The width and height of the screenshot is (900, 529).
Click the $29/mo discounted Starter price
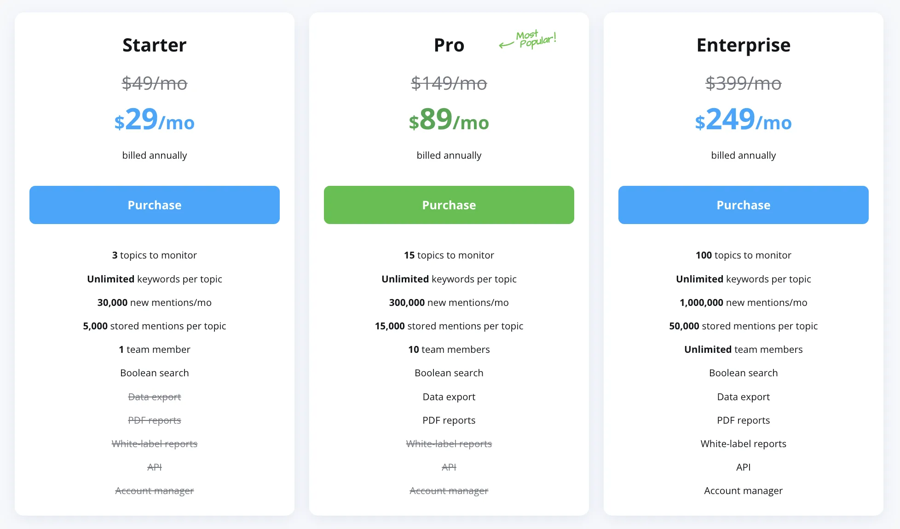click(154, 121)
